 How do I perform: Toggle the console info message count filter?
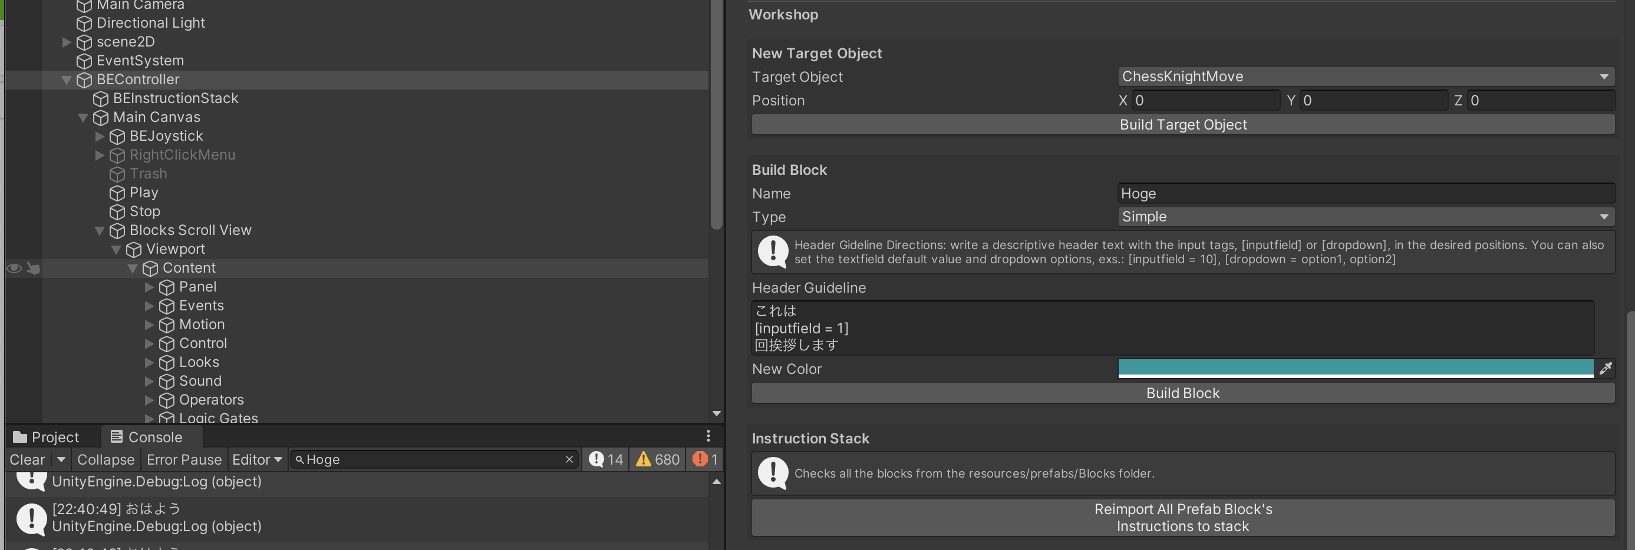click(x=605, y=459)
